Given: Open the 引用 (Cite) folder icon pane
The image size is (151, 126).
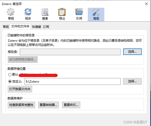Looking at the screenshot, I should coord(79,14).
